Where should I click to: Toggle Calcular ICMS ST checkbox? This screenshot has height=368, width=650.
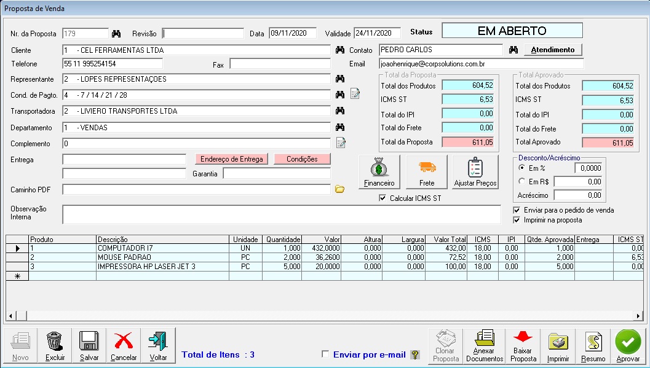(x=383, y=198)
